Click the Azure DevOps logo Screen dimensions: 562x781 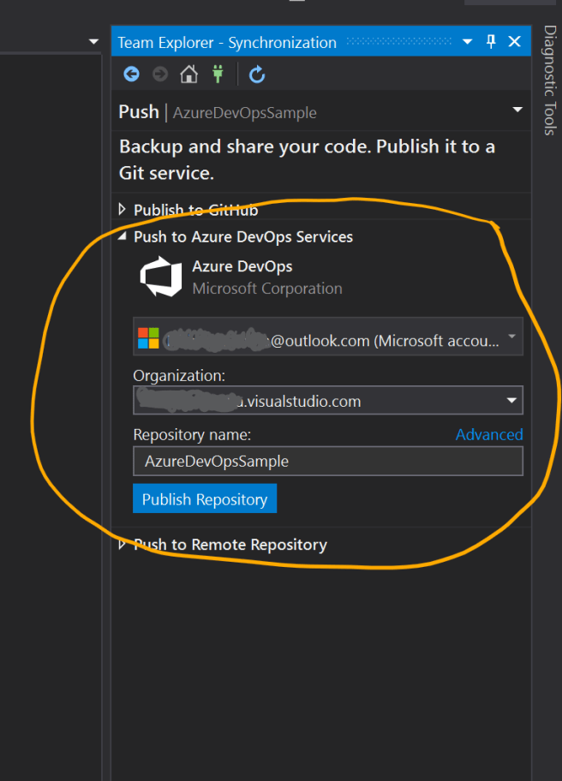pyautogui.click(x=161, y=277)
